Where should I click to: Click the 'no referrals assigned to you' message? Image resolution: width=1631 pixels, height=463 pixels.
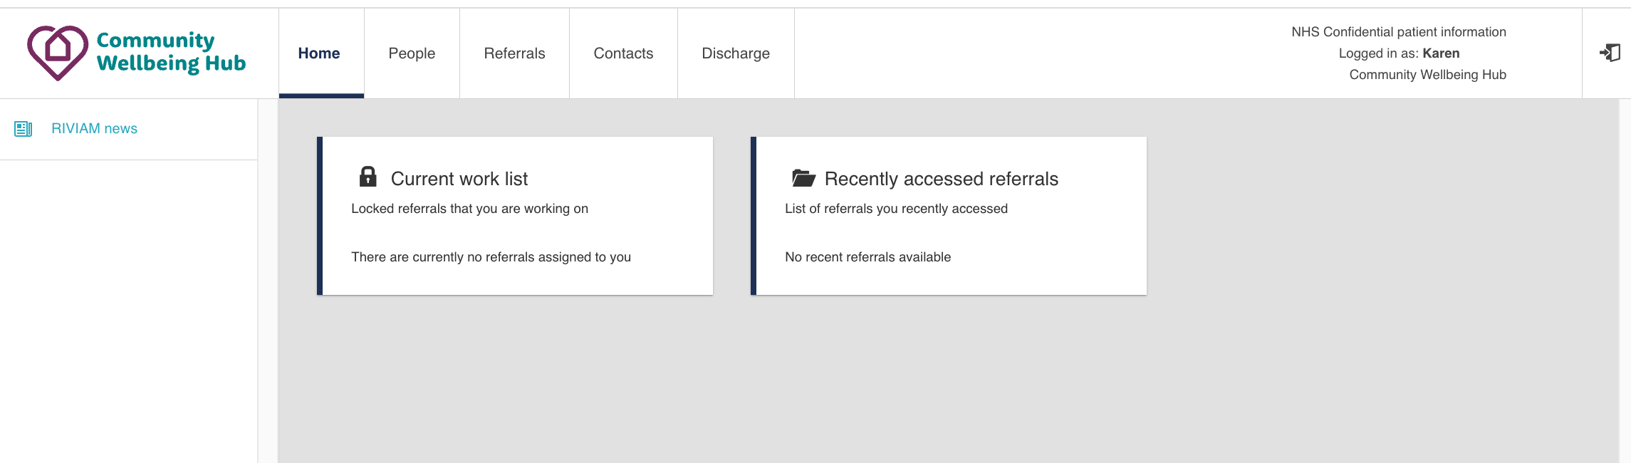(491, 257)
